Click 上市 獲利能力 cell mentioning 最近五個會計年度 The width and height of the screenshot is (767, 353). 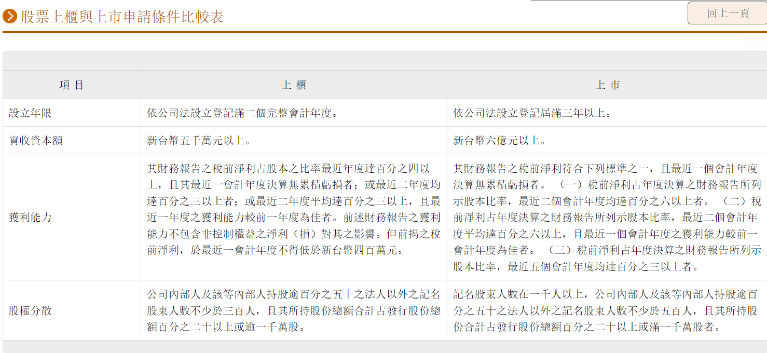pos(607,217)
